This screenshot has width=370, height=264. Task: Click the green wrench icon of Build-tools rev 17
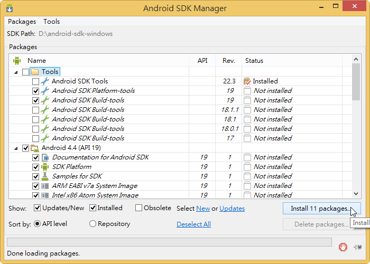[44, 138]
